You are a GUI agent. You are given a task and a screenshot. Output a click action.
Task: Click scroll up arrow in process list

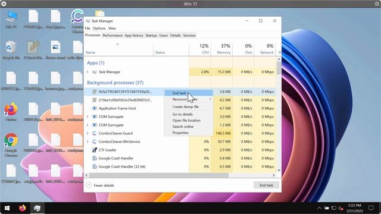(279, 59)
